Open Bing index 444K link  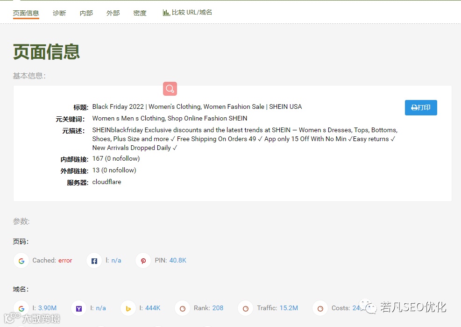[x=153, y=308]
